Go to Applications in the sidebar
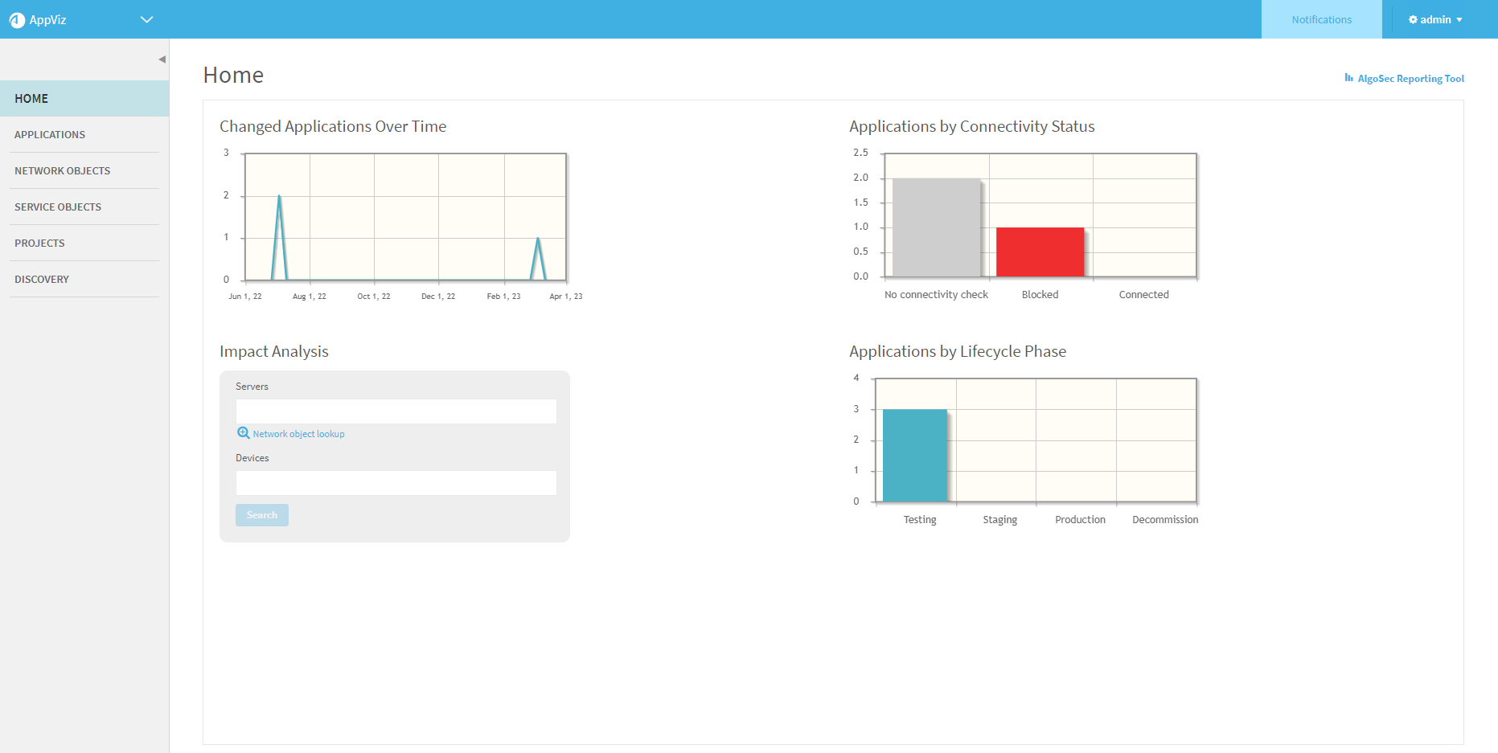Screen dimensions: 1498x753 pyautogui.click(x=50, y=134)
